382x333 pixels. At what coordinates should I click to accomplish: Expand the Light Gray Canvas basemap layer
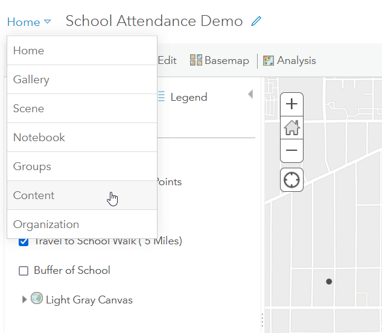[25, 299]
